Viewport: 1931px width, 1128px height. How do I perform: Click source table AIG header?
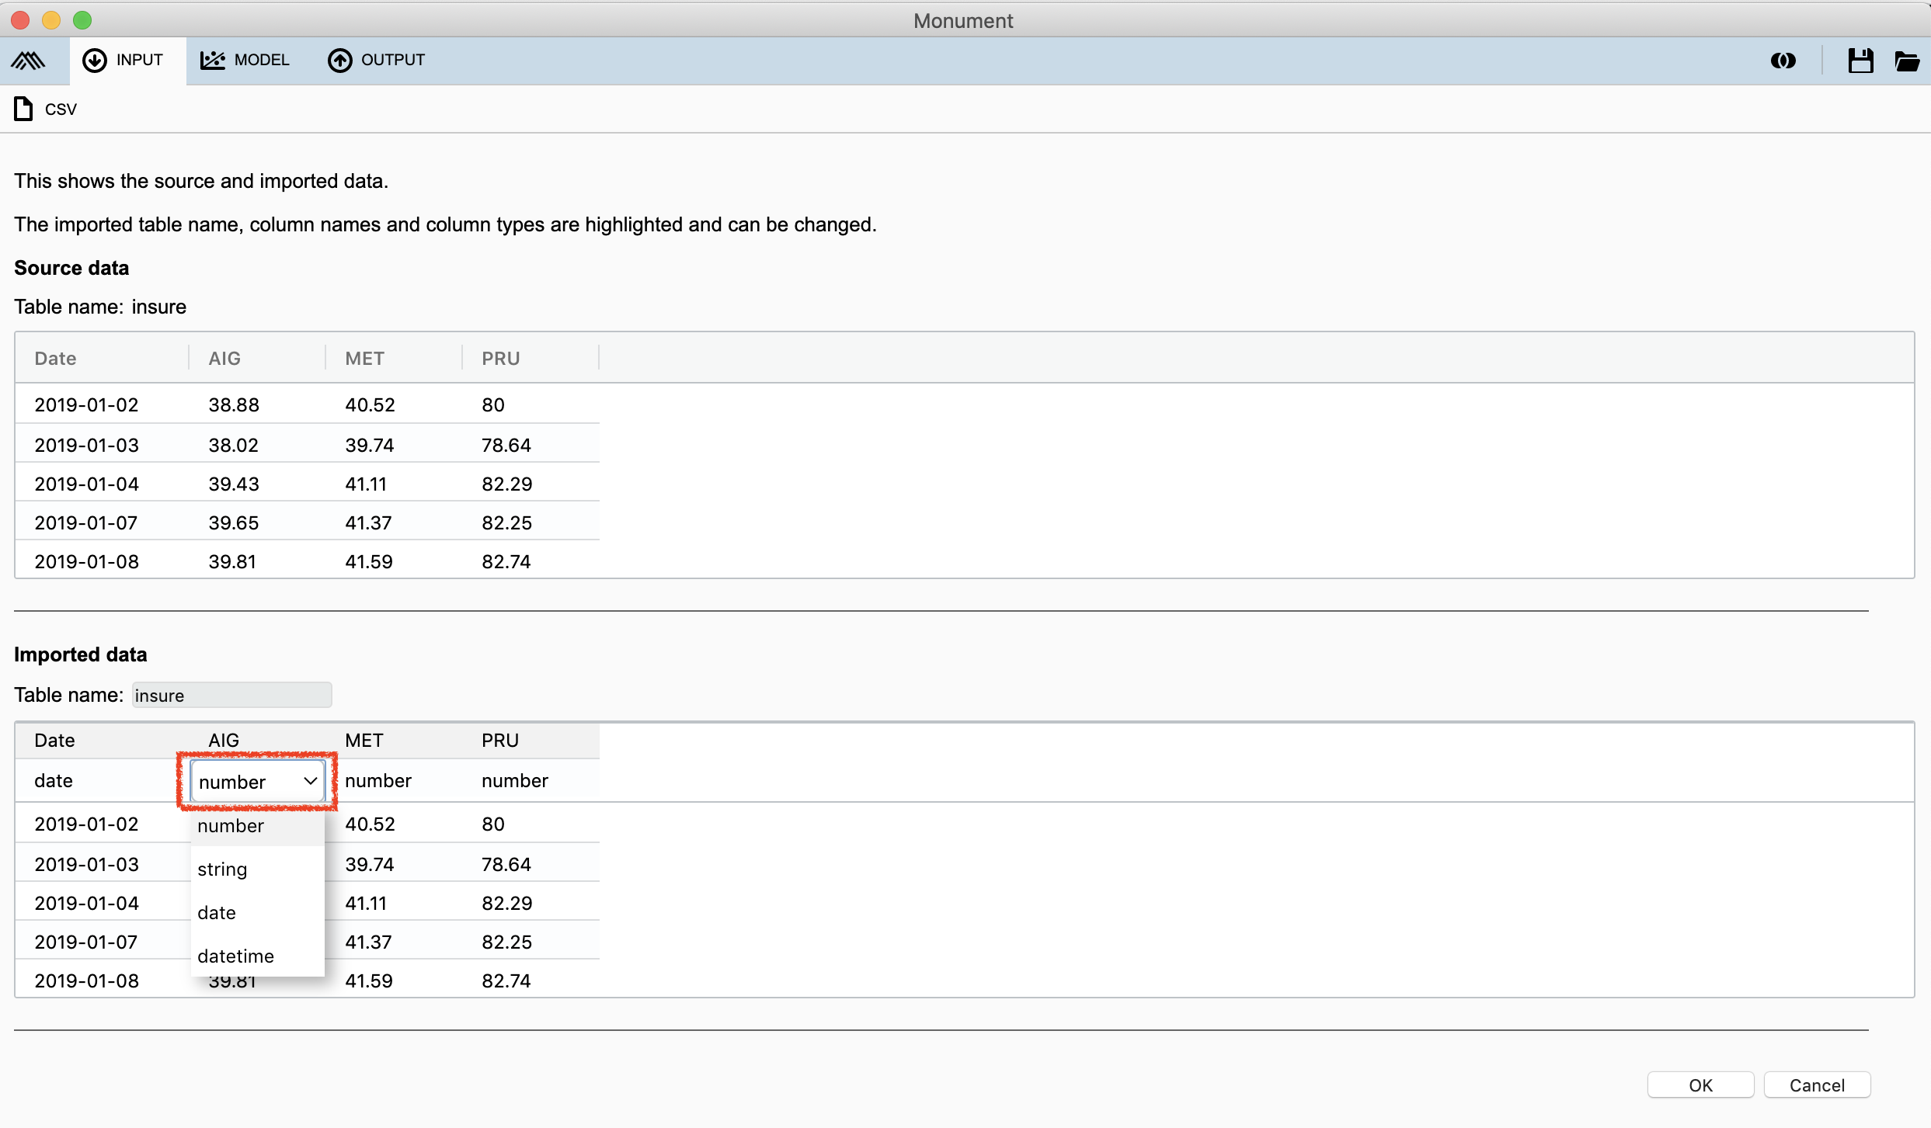pyautogui.click(x=224, y=359)
